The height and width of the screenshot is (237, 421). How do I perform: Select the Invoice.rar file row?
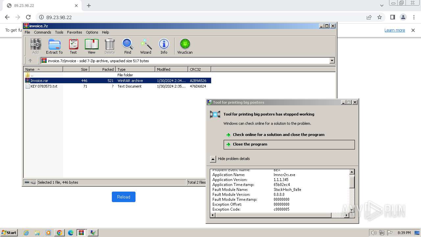pyautogui.click(x=117, y=81)
